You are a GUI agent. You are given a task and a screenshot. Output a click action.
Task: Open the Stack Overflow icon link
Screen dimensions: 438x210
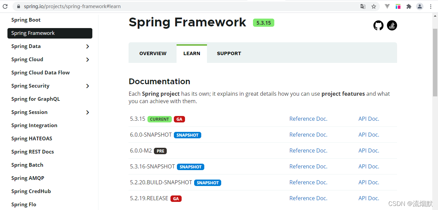pyautogui.click(x=392, y=25)
